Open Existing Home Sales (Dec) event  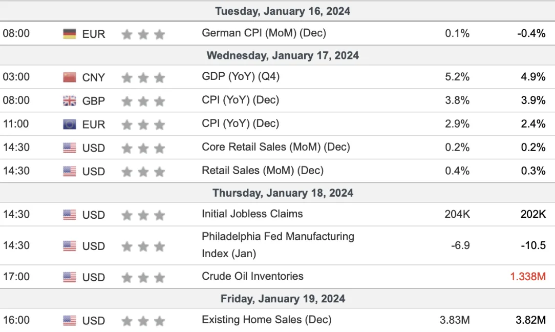click(x=267, y=320)
